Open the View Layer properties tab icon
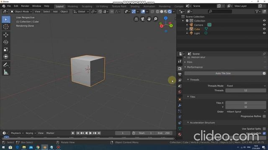Image resolution: width=268 pixels, height=150 pixels. (180, 80)
